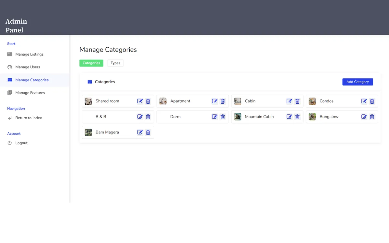Delete the Dorm category

(x=223, y=117)
